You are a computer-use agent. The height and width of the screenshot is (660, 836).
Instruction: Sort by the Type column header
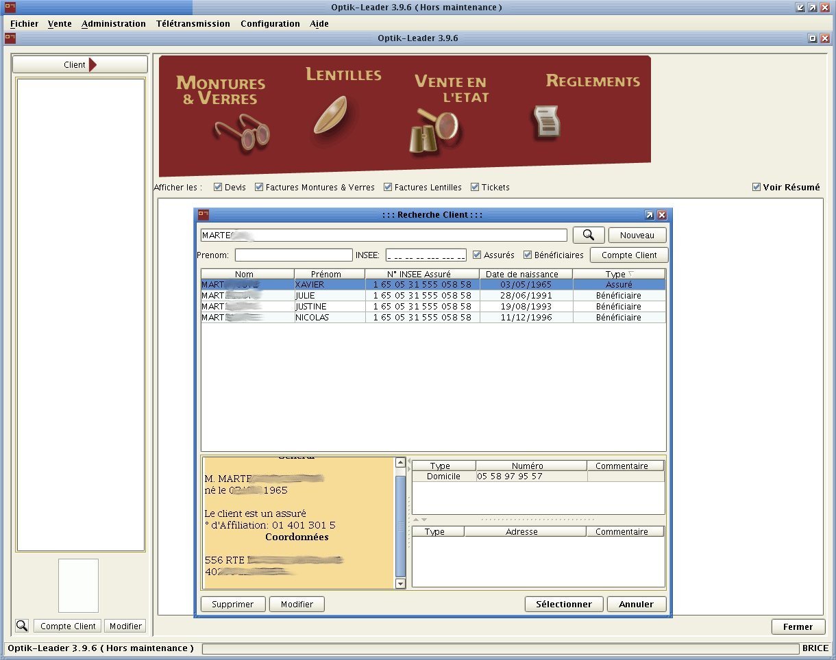coord(619,274)
